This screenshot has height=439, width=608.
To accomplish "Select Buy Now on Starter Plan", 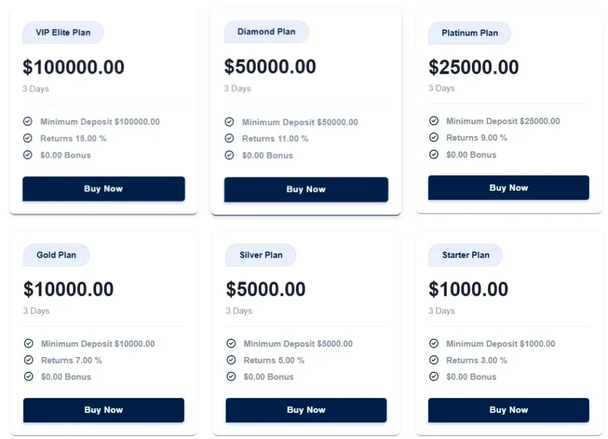I will click(x=508, y=410).
